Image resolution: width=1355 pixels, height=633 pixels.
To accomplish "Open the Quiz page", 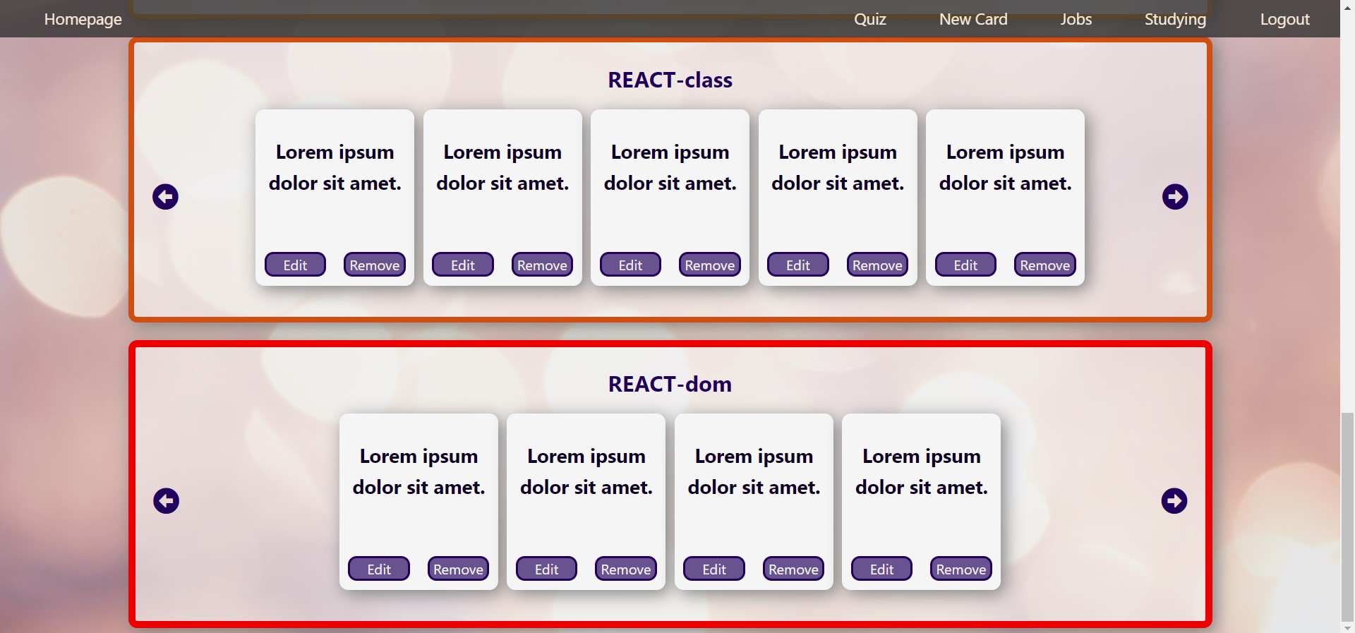I will (870, 19).
